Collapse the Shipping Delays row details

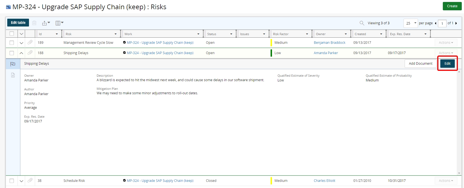[x=21, y=53]
